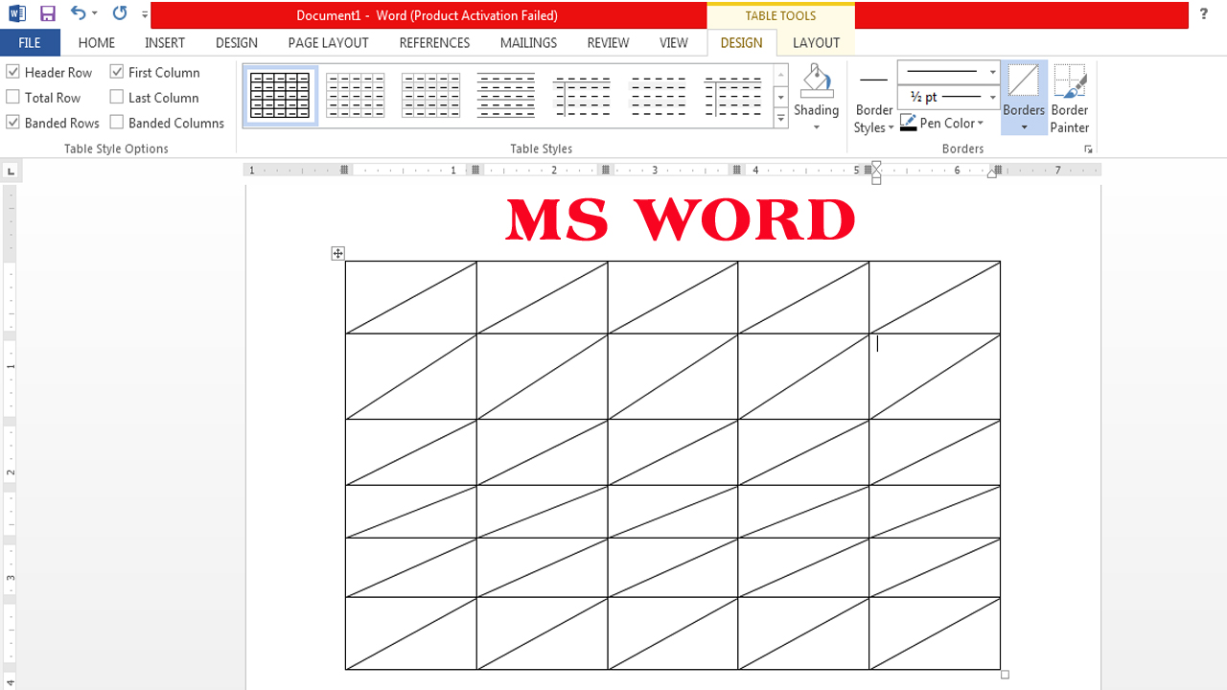Open the Pen Color dropdown arrow
The height and width of the screenshot is (690, 1227).
(x=981, y=123)
